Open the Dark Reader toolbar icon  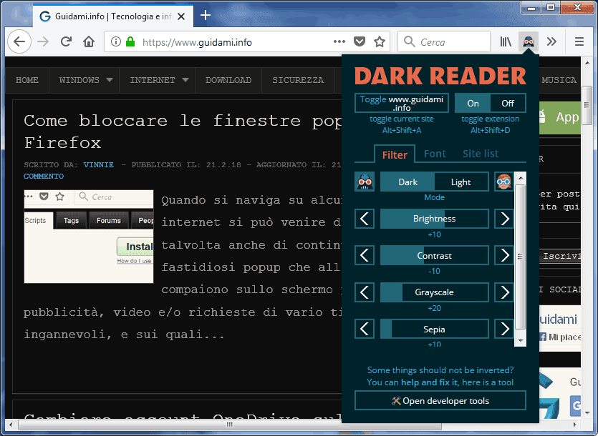tap(529, 41)
